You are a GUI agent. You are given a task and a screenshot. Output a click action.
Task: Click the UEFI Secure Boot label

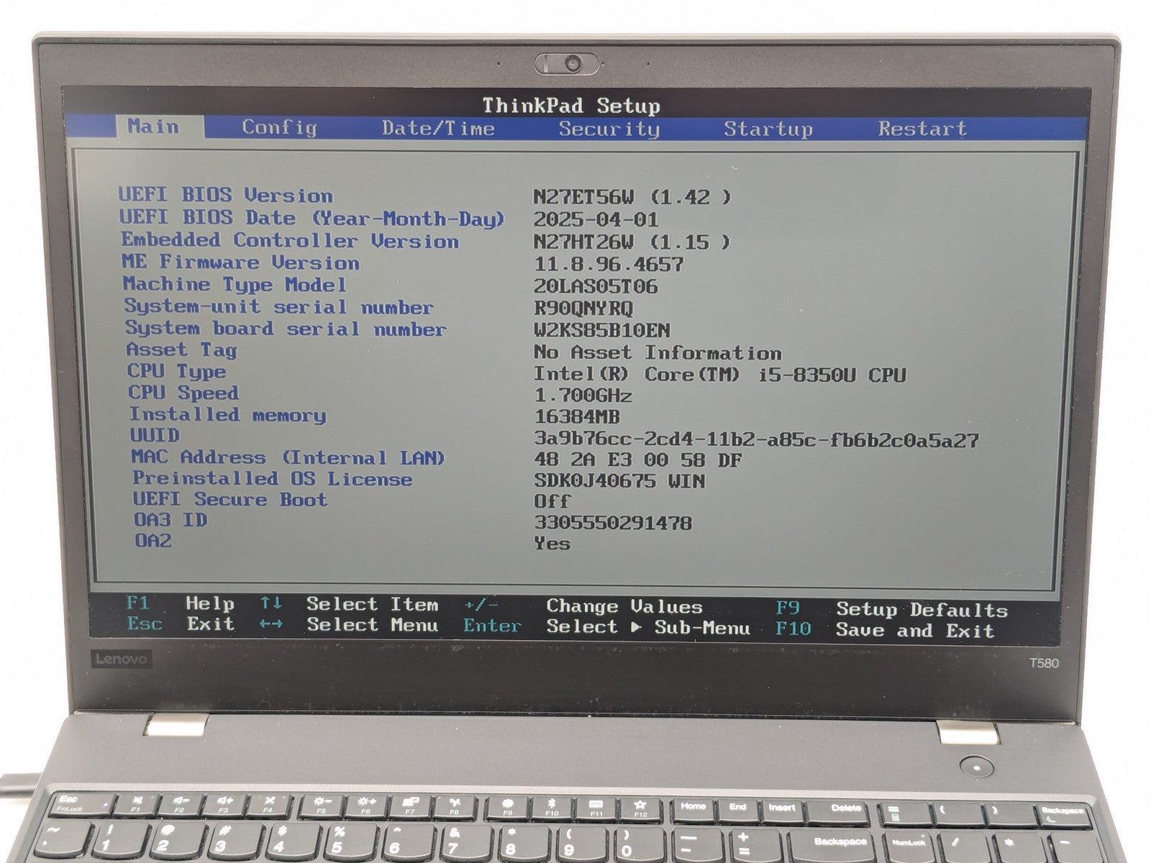(x=230, y=499)
